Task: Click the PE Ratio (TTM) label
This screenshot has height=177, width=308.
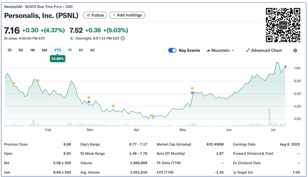Action: [169, 163]
